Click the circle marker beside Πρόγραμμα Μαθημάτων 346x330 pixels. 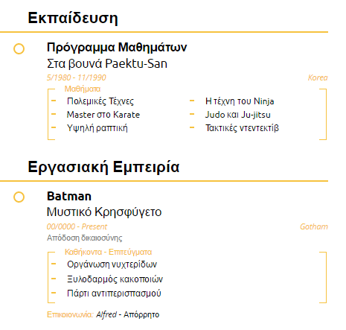click(19, 48)
